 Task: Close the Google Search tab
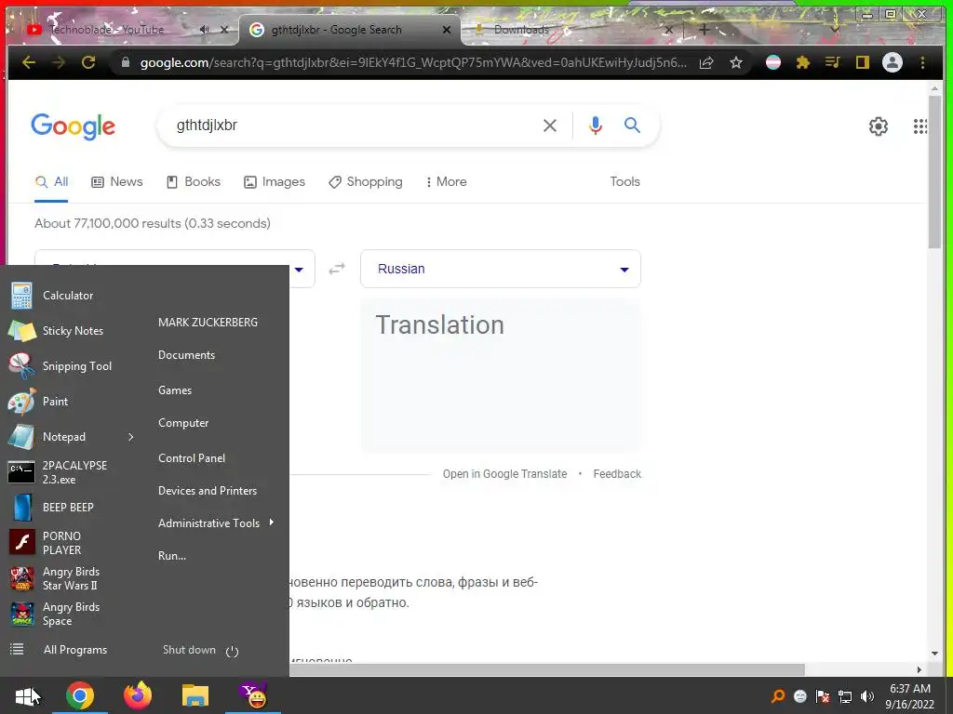point(447,29)
